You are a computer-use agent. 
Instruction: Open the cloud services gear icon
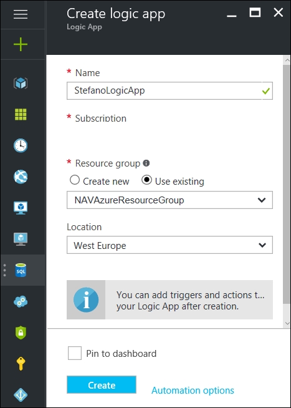coord(21,301)
